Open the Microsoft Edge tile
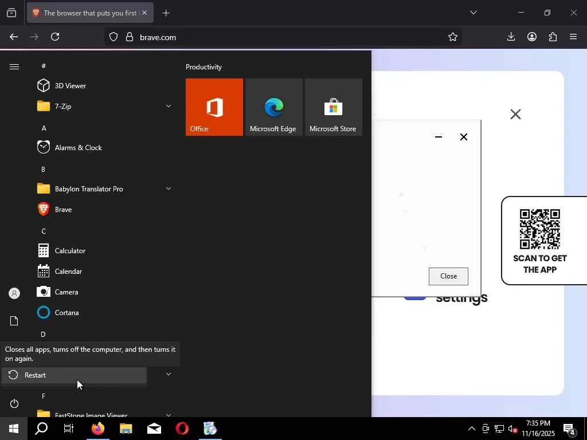 click(x=274, y=107)
